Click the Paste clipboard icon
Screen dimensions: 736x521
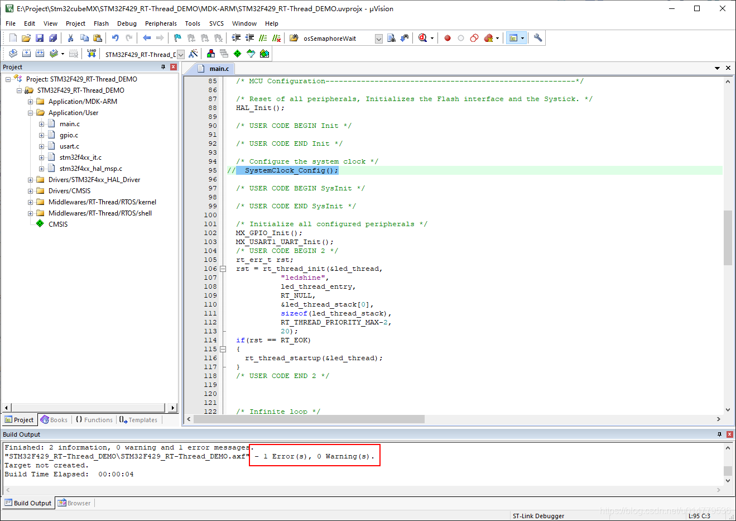coord(98,38)
